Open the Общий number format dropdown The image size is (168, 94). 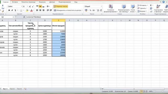pyautogui.click(x=101, y=6)
